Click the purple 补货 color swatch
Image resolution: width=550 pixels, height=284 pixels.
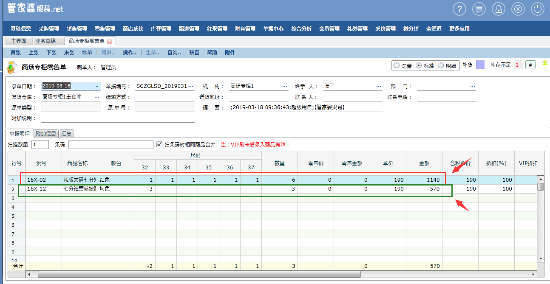click(480, 65)
